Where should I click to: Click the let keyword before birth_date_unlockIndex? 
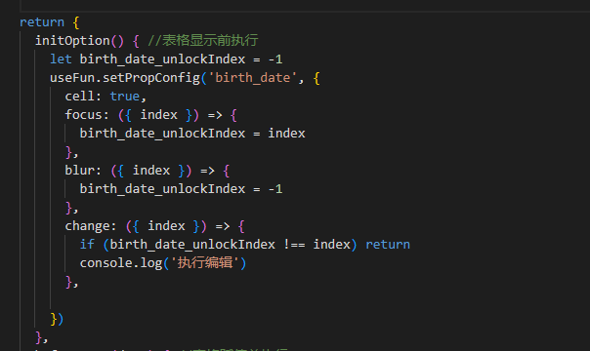(61, 58)
